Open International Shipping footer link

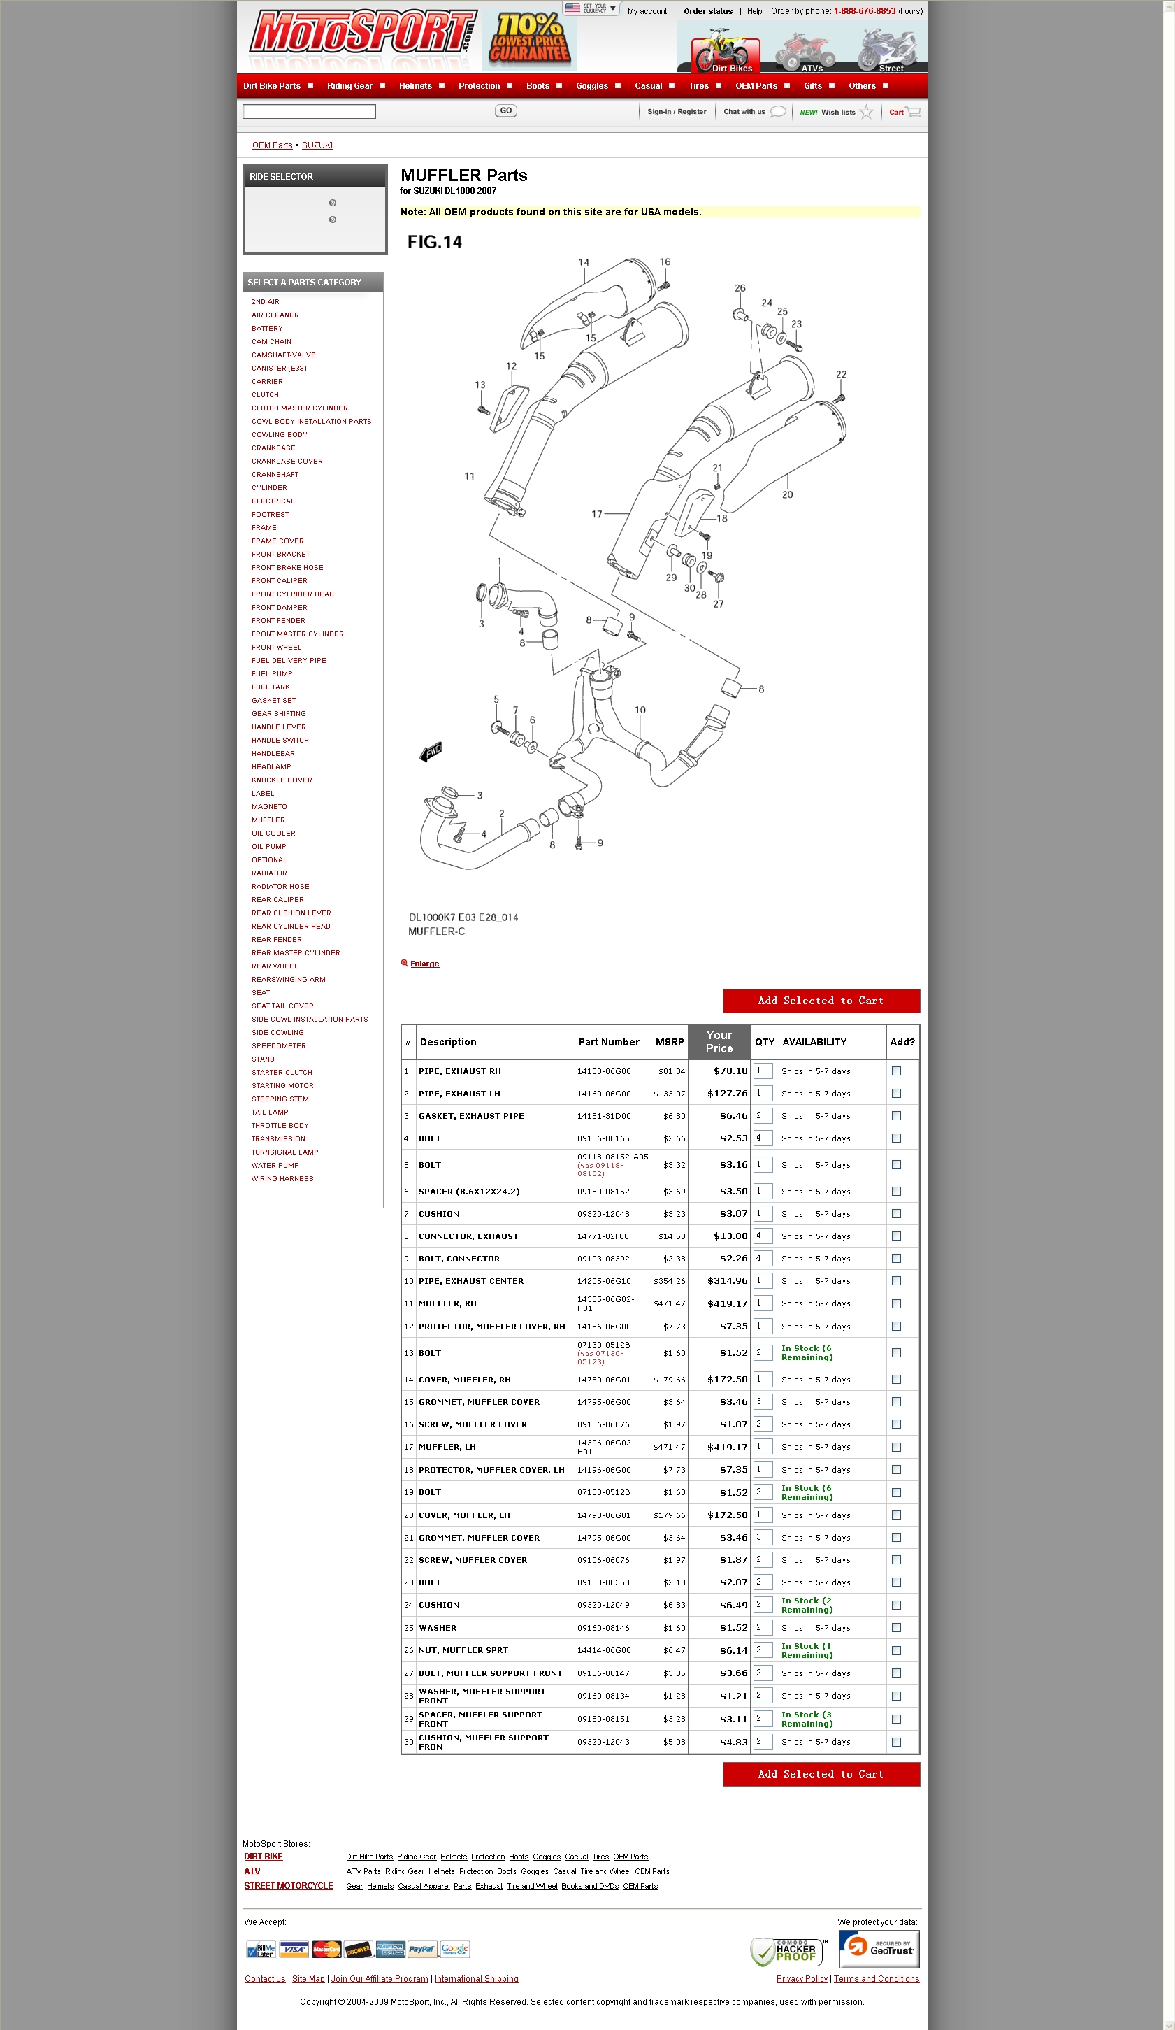tap(476, 1978)
